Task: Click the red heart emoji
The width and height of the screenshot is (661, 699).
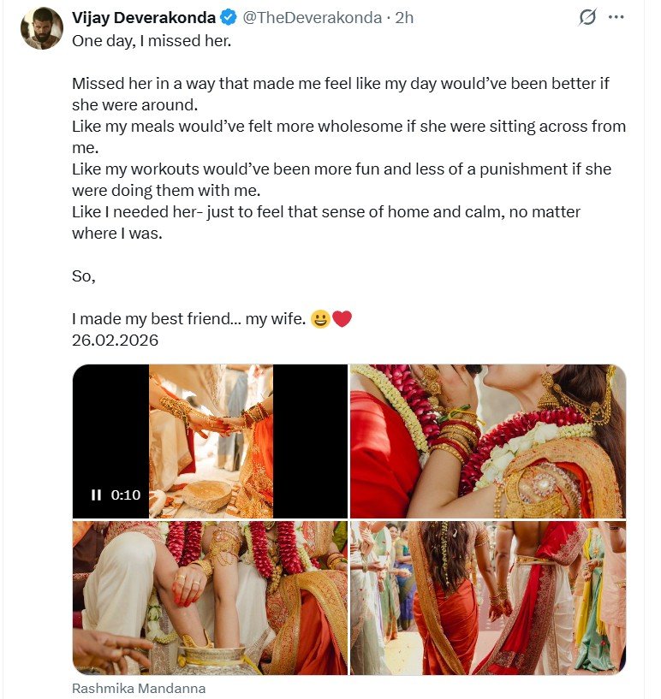Action: click(342, 319)
